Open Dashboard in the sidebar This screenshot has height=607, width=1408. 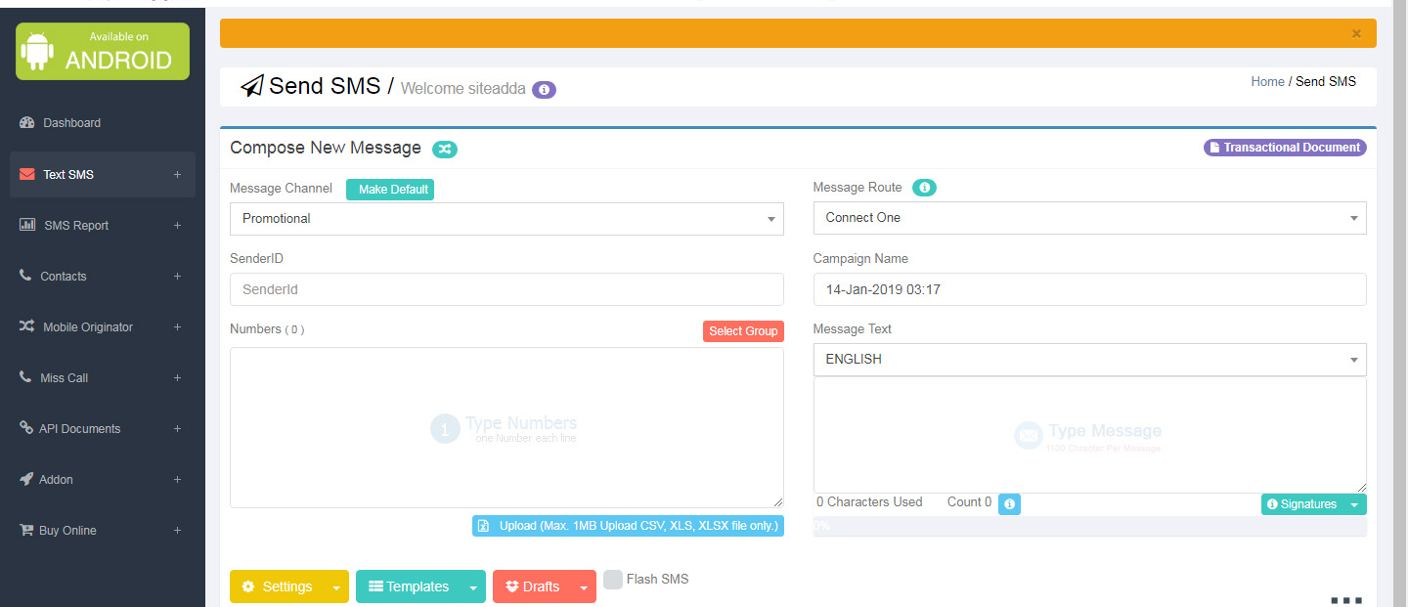point(71,123)
